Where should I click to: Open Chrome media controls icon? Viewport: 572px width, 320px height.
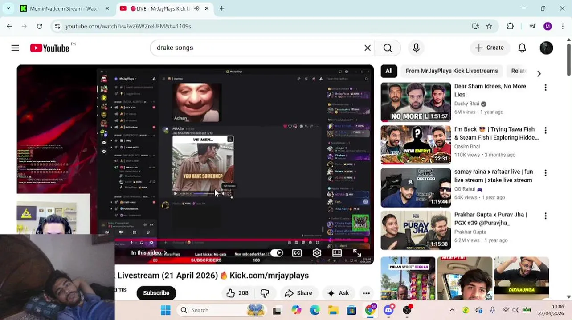(x=532, y=26)
